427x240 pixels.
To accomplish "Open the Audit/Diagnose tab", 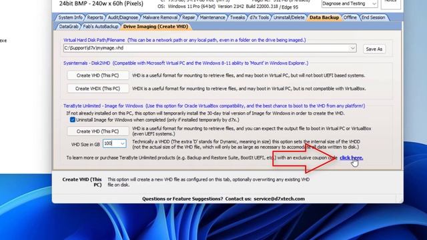I will (123, 17).
